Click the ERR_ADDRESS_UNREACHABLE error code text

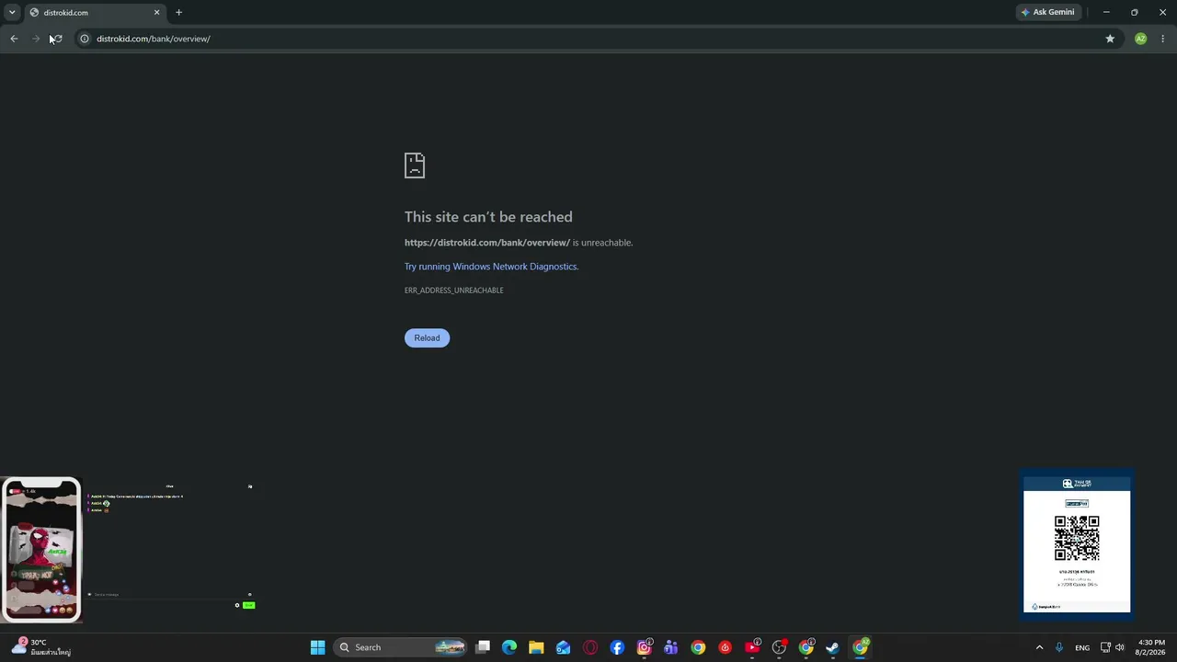(454, 291)
